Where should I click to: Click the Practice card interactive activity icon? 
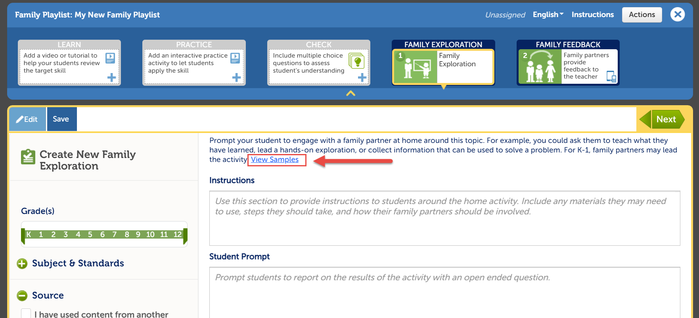[x=235, y=58]
